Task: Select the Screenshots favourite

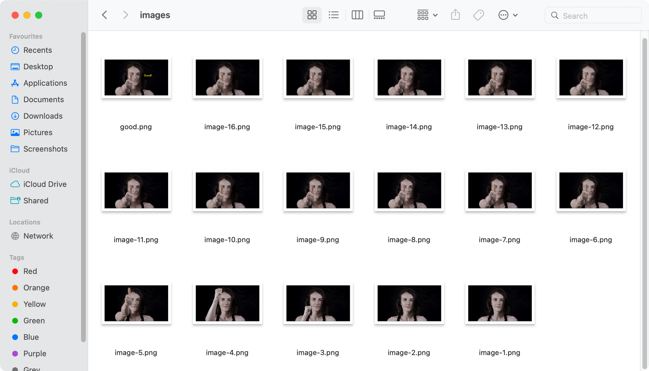Action: [x=45, y=149]
